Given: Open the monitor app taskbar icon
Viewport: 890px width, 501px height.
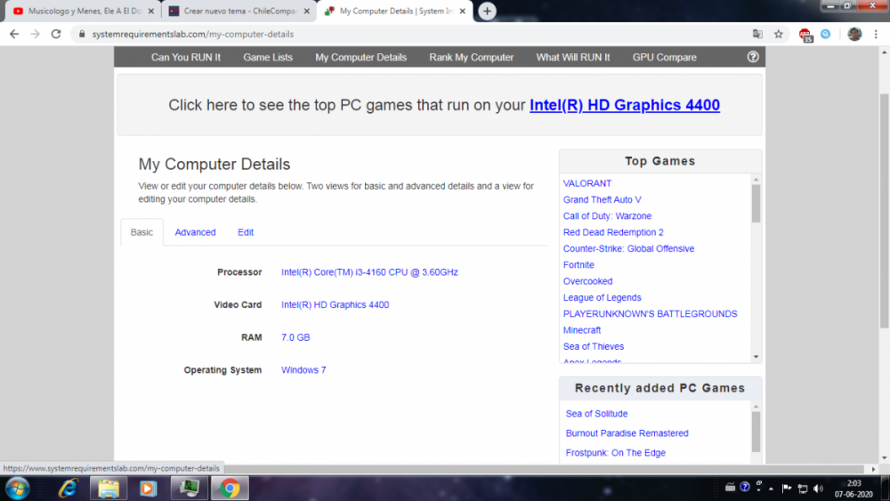Looking at the screenshot, I should (x=189, y=488).
